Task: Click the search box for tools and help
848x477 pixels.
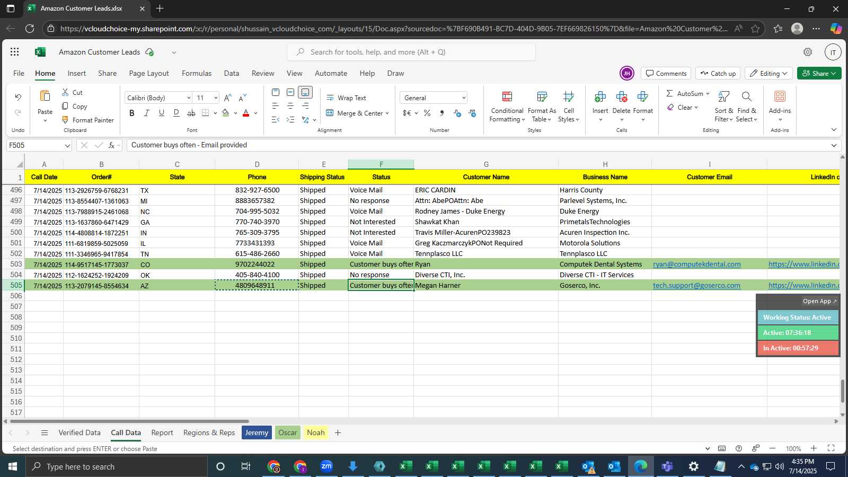Action: pos(411,52)
